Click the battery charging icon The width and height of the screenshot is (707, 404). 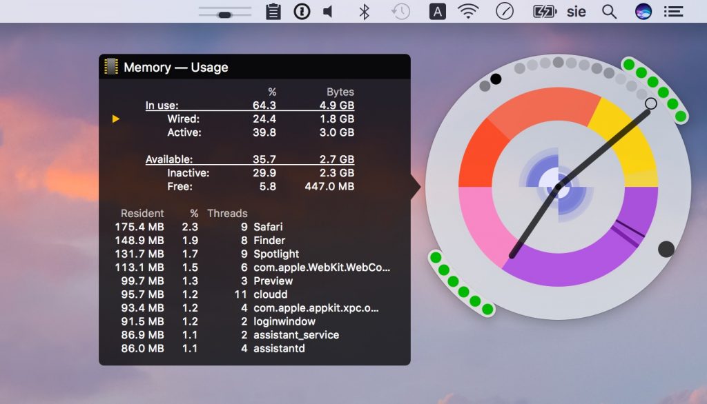pos(544,12)
